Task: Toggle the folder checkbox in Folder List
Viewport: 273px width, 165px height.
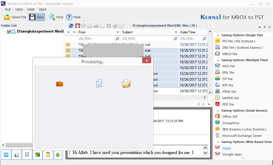Action: click(x=9, y=32)
